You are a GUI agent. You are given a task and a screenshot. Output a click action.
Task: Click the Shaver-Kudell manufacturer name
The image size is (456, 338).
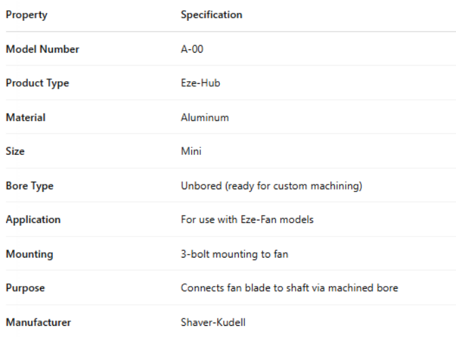pyautogui.click(x=213, y=322)
